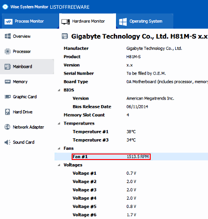Click the Overview sidebar icon
Screen dimensions: 208x219
7,36
